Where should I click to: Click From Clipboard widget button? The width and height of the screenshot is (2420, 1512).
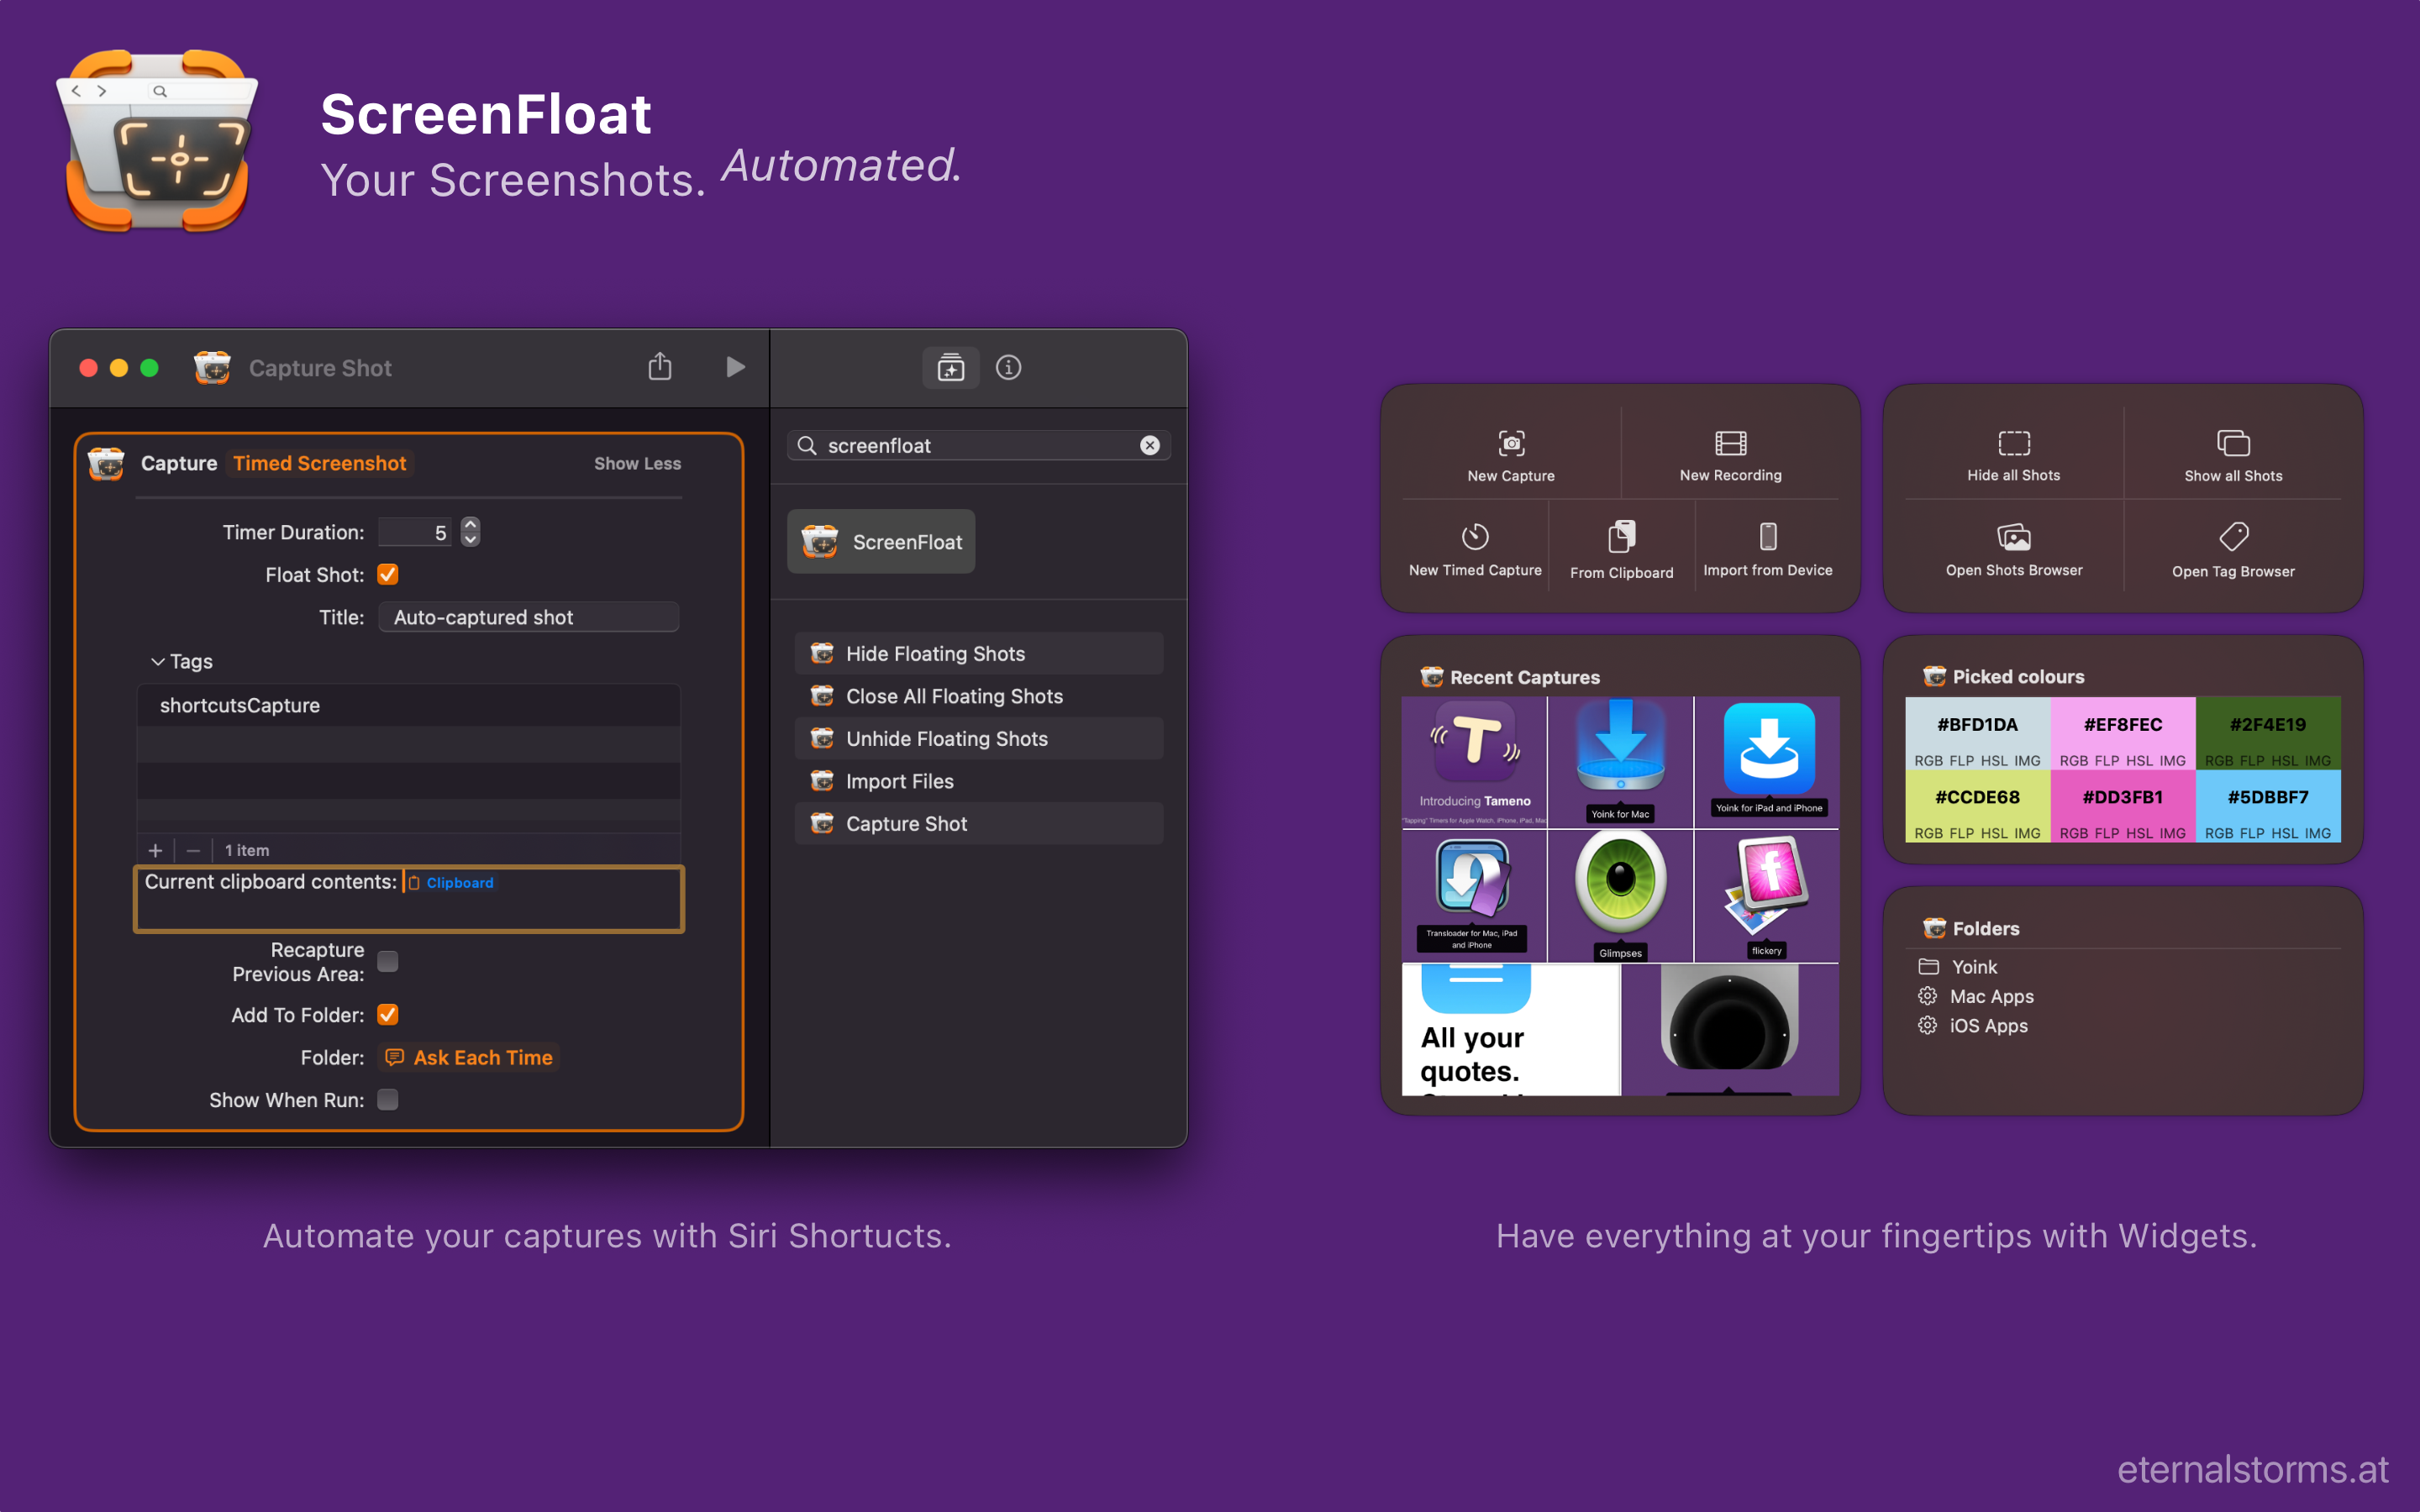1621,550
